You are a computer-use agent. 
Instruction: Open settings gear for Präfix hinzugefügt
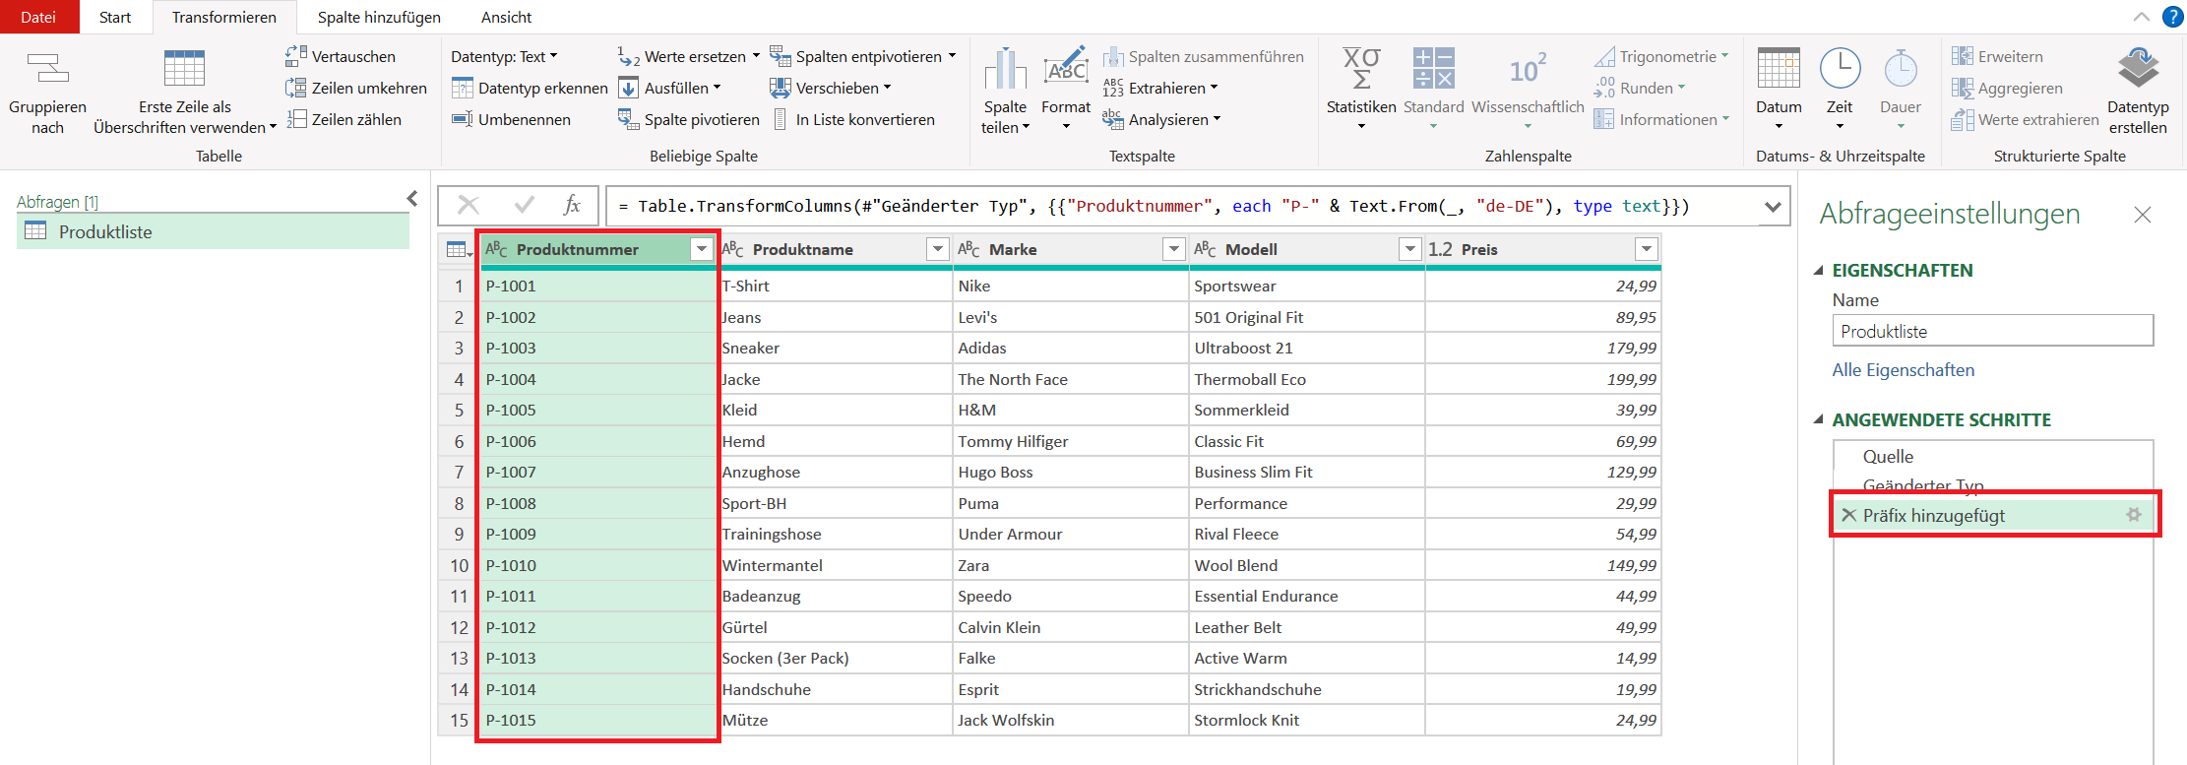(2134, 514)
